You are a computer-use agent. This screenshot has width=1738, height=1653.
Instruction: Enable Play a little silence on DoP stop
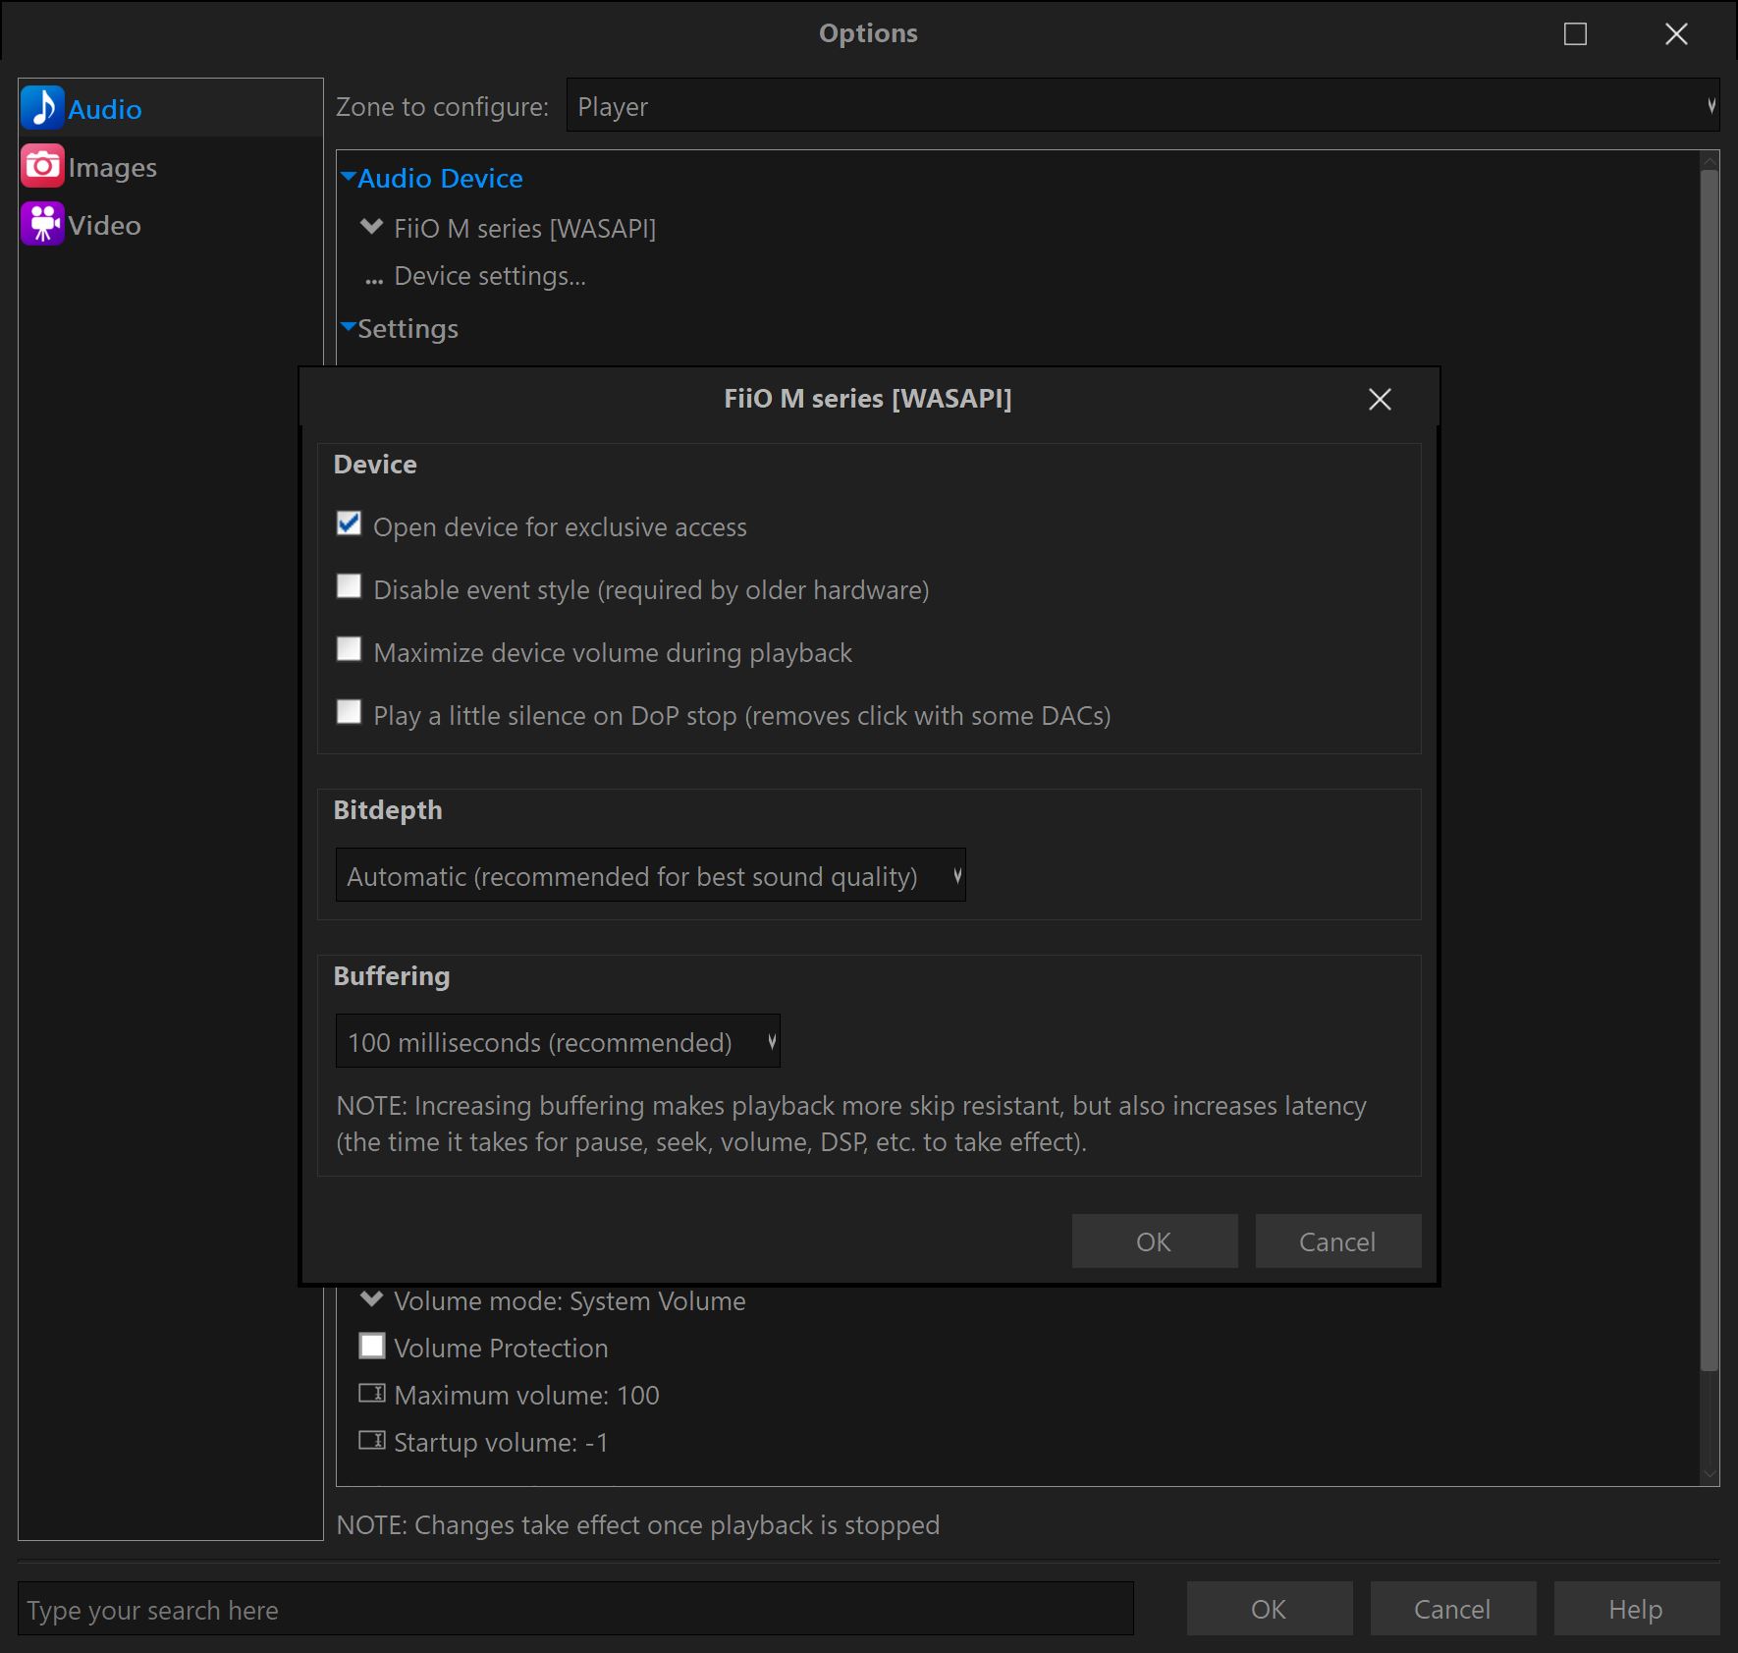pos(349,712)
